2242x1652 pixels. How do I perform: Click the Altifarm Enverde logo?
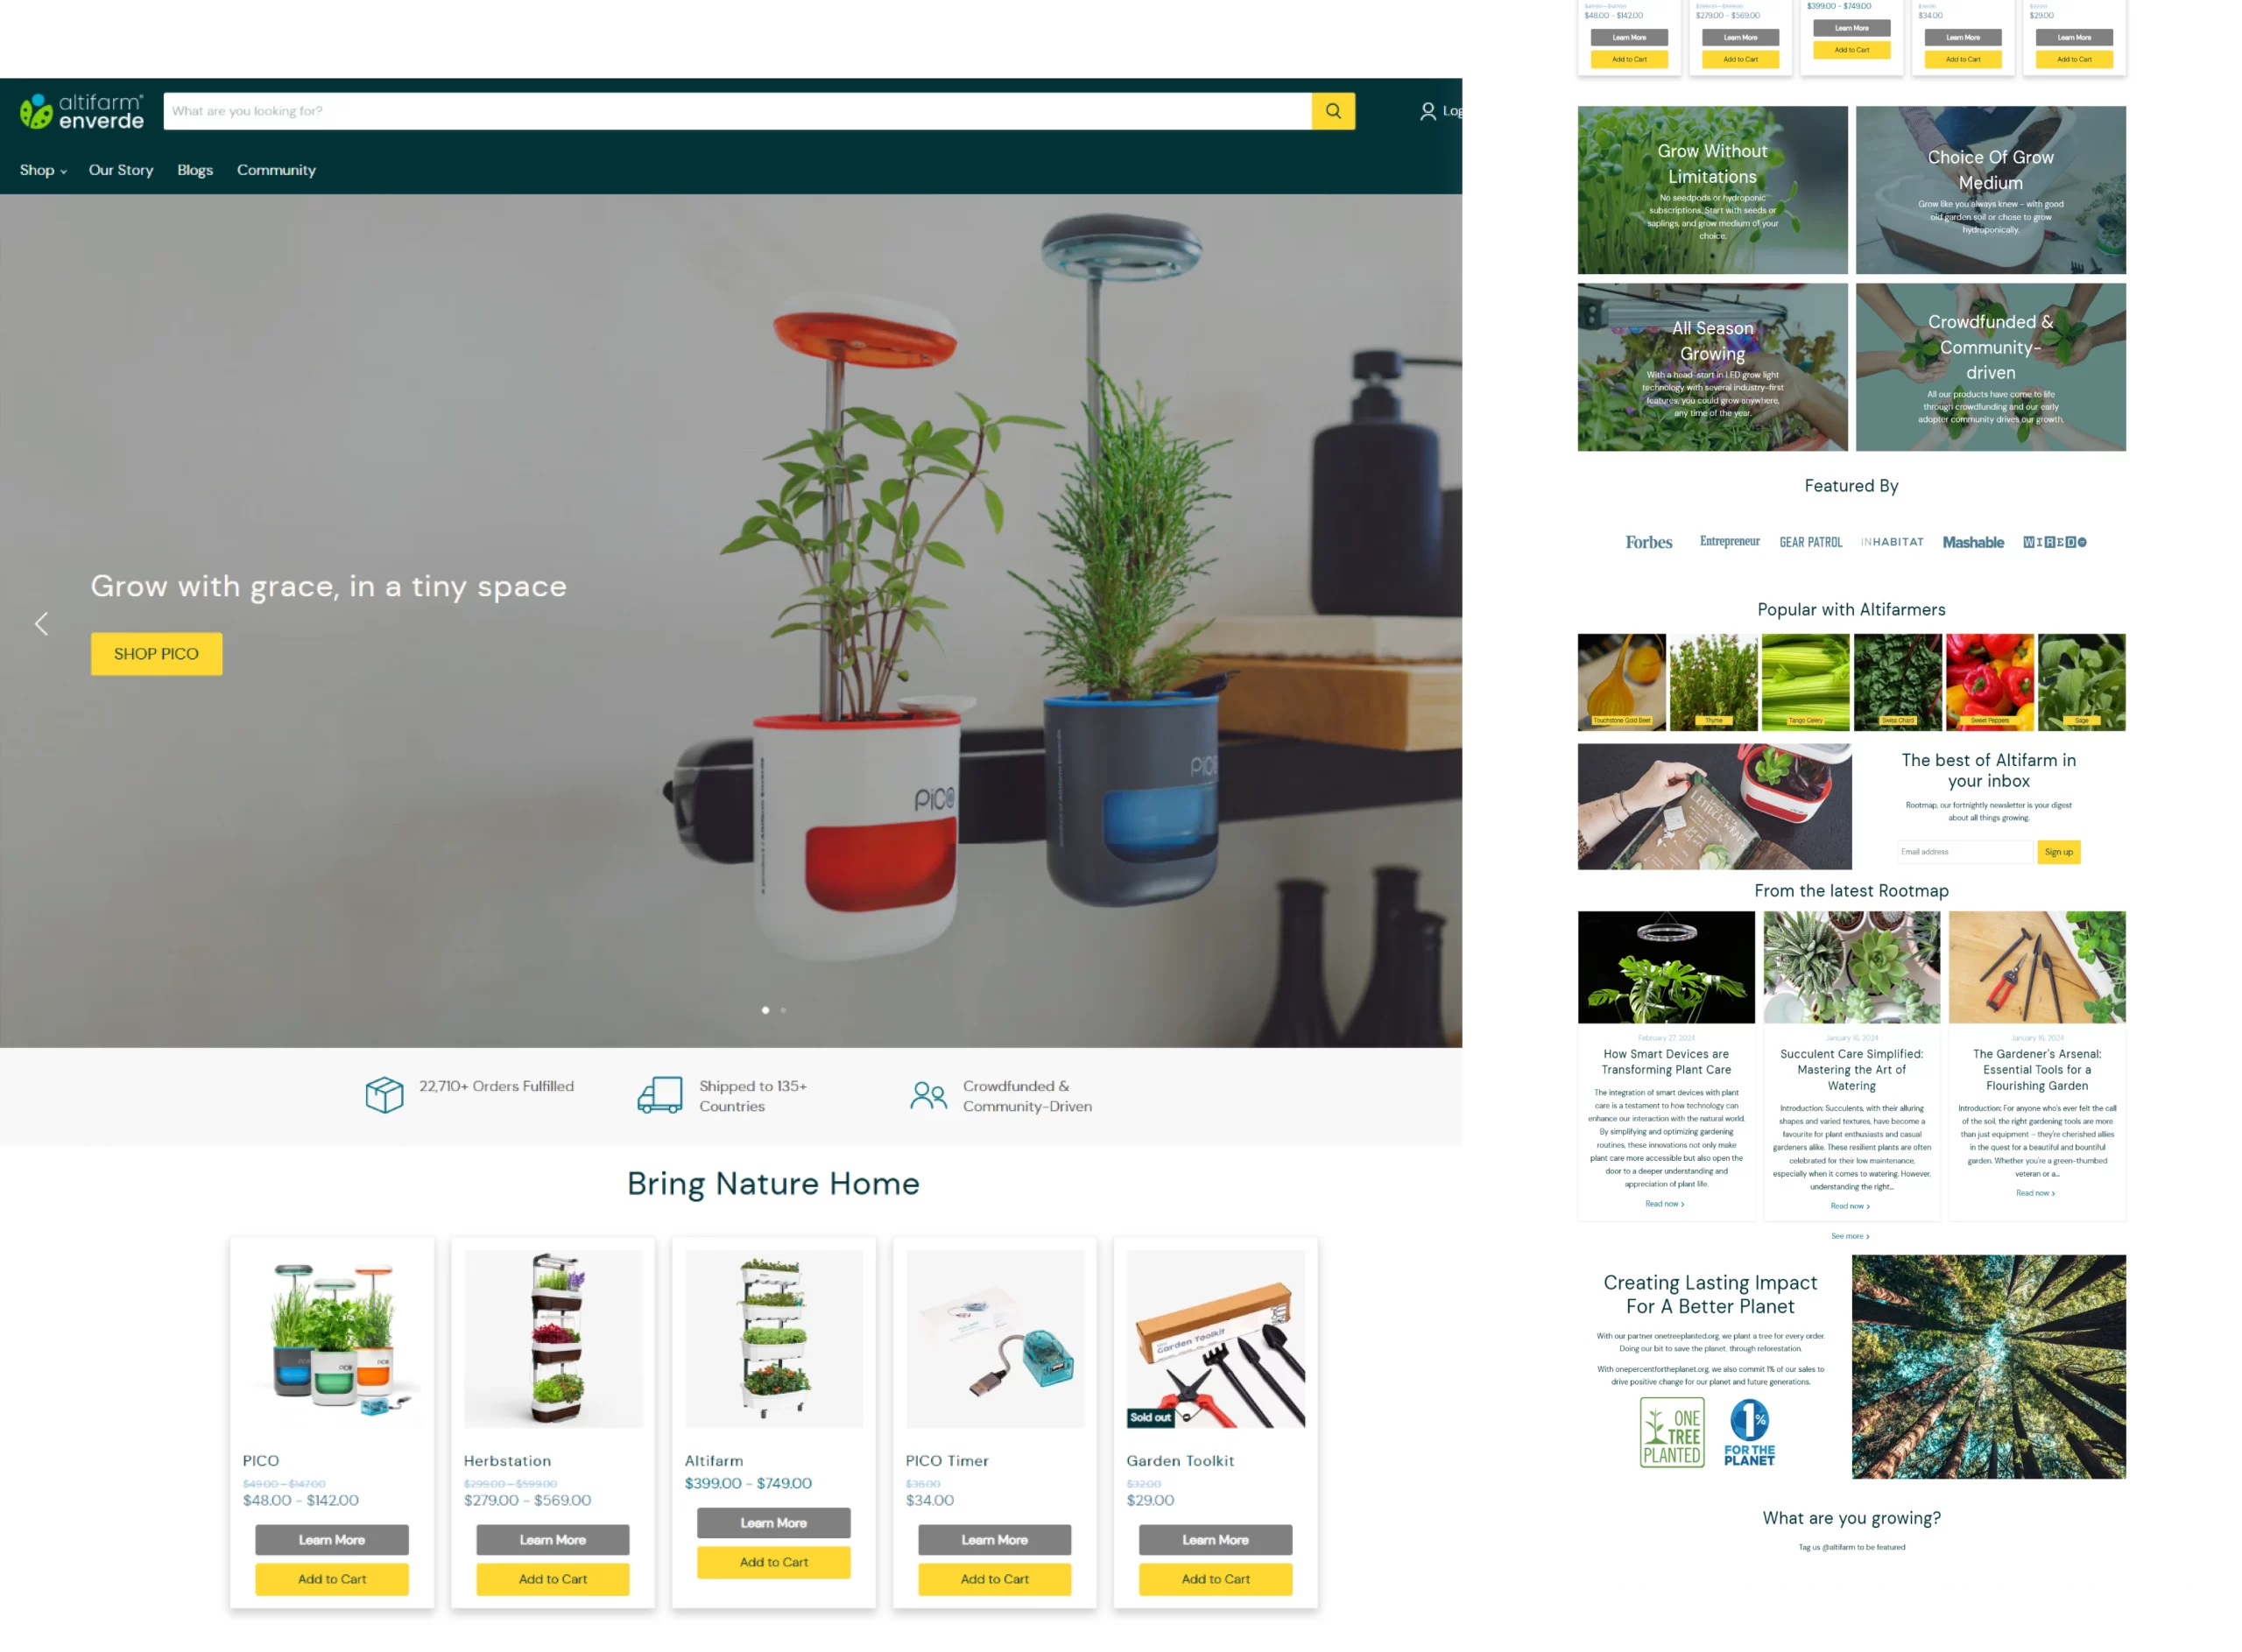tap(82, 111)
